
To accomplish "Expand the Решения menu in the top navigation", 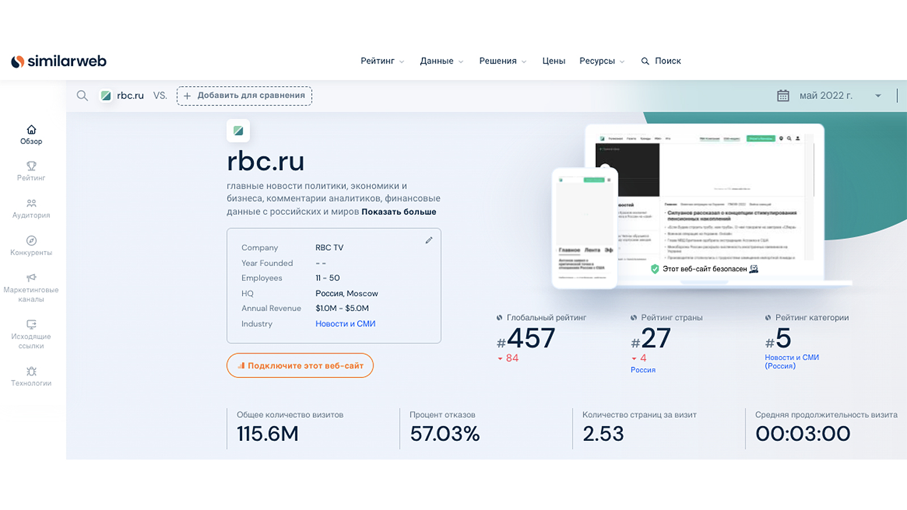I will click(503, 61).
